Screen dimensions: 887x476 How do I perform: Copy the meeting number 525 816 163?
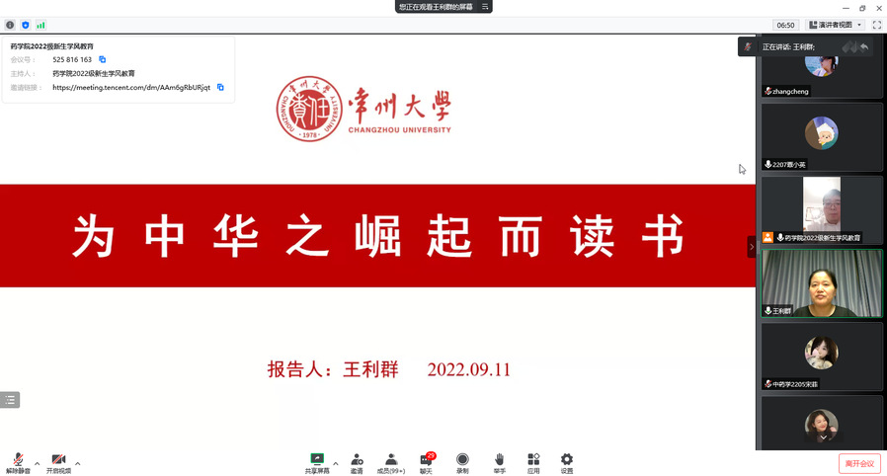103,60
